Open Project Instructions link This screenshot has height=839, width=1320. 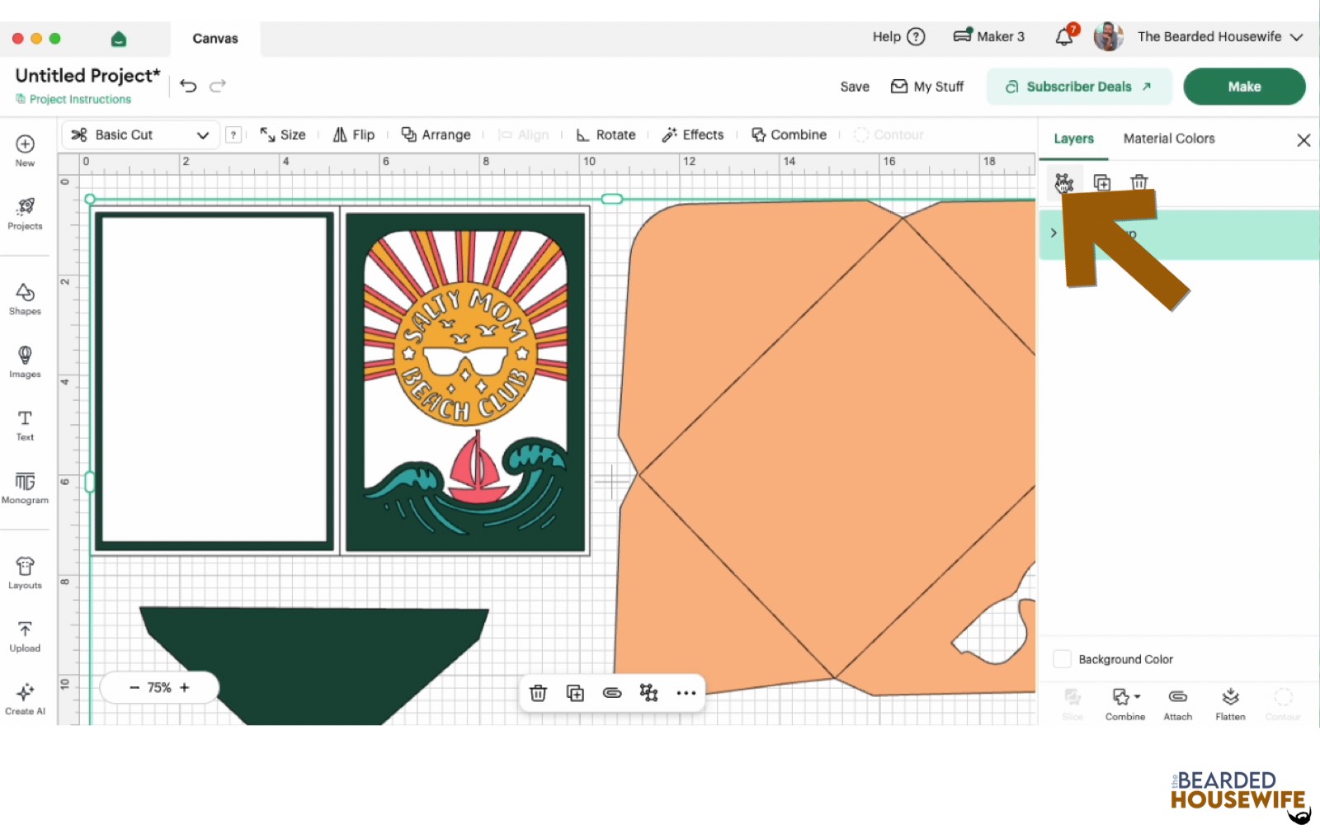(x=73, y=99)
